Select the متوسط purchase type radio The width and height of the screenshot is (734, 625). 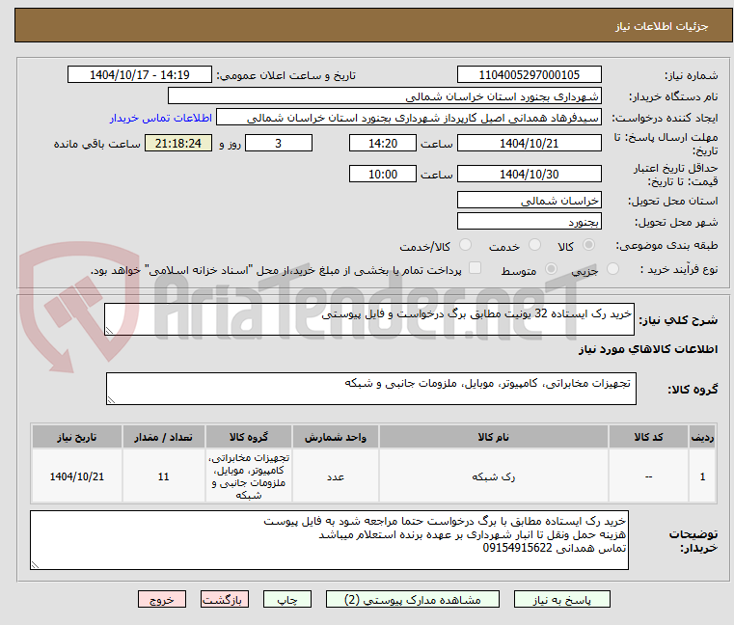tap(551, 269)
